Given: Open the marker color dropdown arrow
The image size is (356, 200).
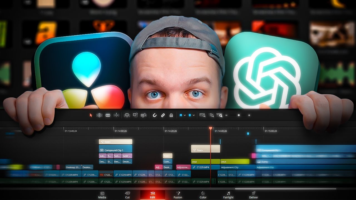Looking at the screenshot, I should point(194,115).
